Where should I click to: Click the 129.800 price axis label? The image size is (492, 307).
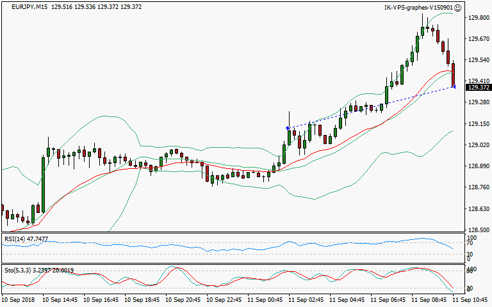click(x=479, y=18)
